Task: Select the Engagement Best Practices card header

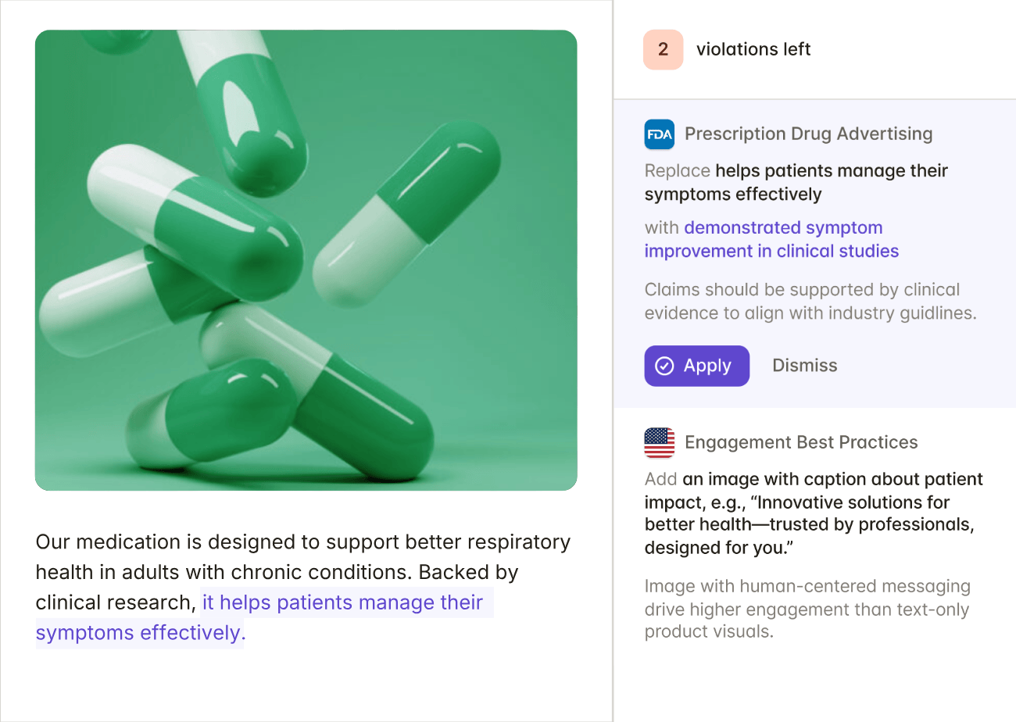Action: 801,442
